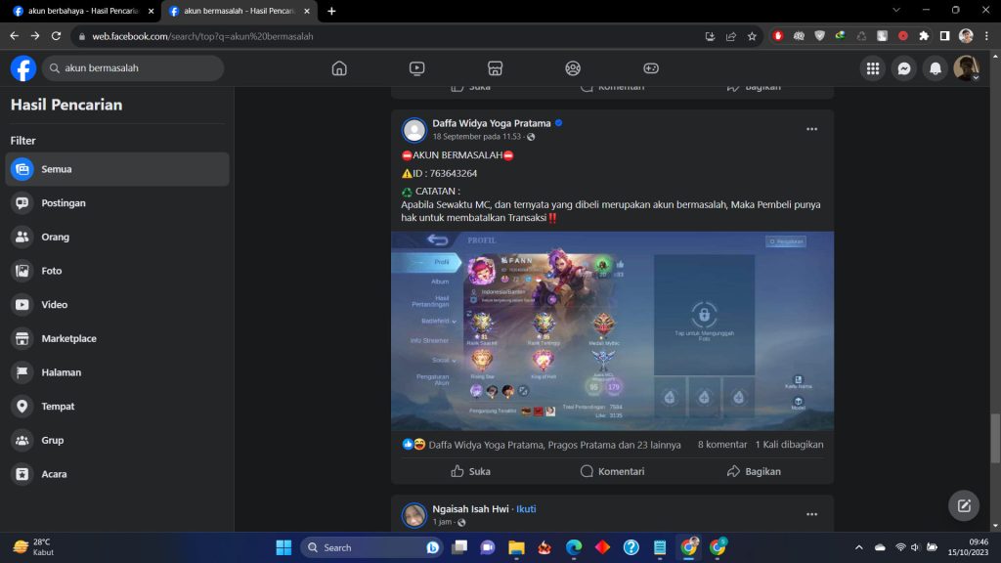Select the Grup filter

pos(117,440)
